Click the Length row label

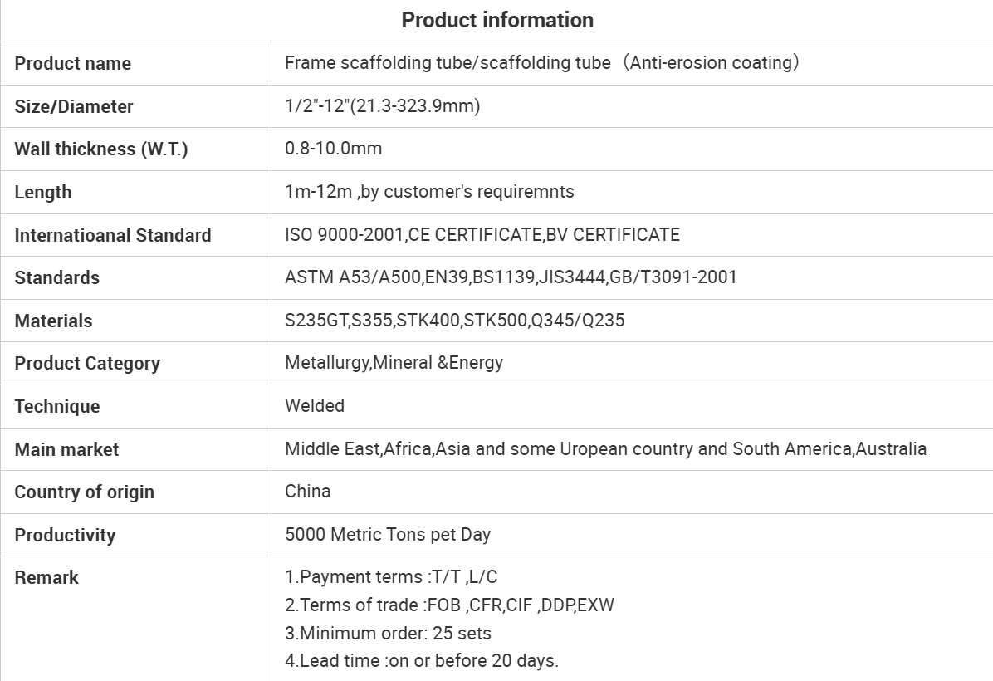tap(43, 193)
